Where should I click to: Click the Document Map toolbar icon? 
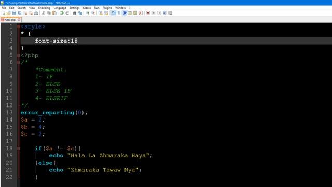pyautogui.click(x=135, y=13)
